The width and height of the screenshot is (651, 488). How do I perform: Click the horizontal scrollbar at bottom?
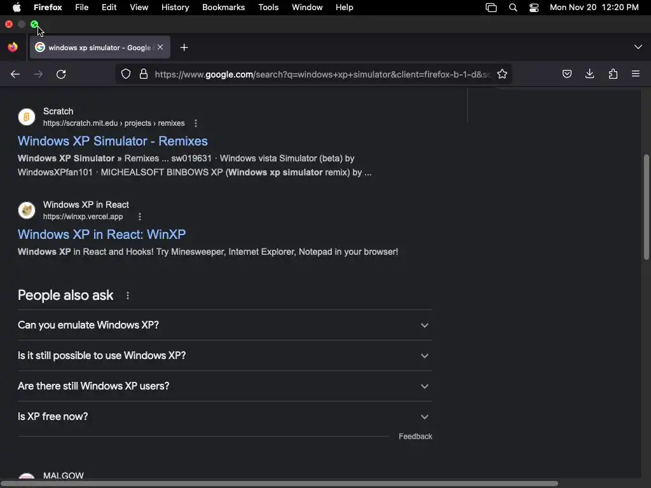point(279,484)
